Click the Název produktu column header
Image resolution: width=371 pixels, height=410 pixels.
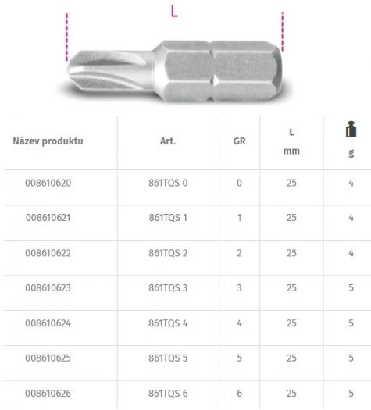(x=48, y=141)
